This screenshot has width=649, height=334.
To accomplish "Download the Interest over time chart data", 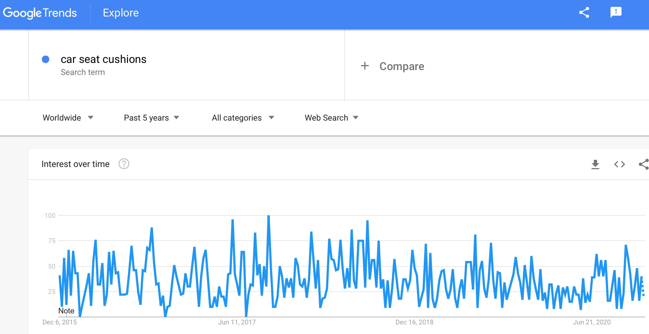I will click(595, 164).
